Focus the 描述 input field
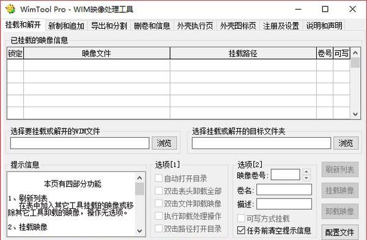 284,204
